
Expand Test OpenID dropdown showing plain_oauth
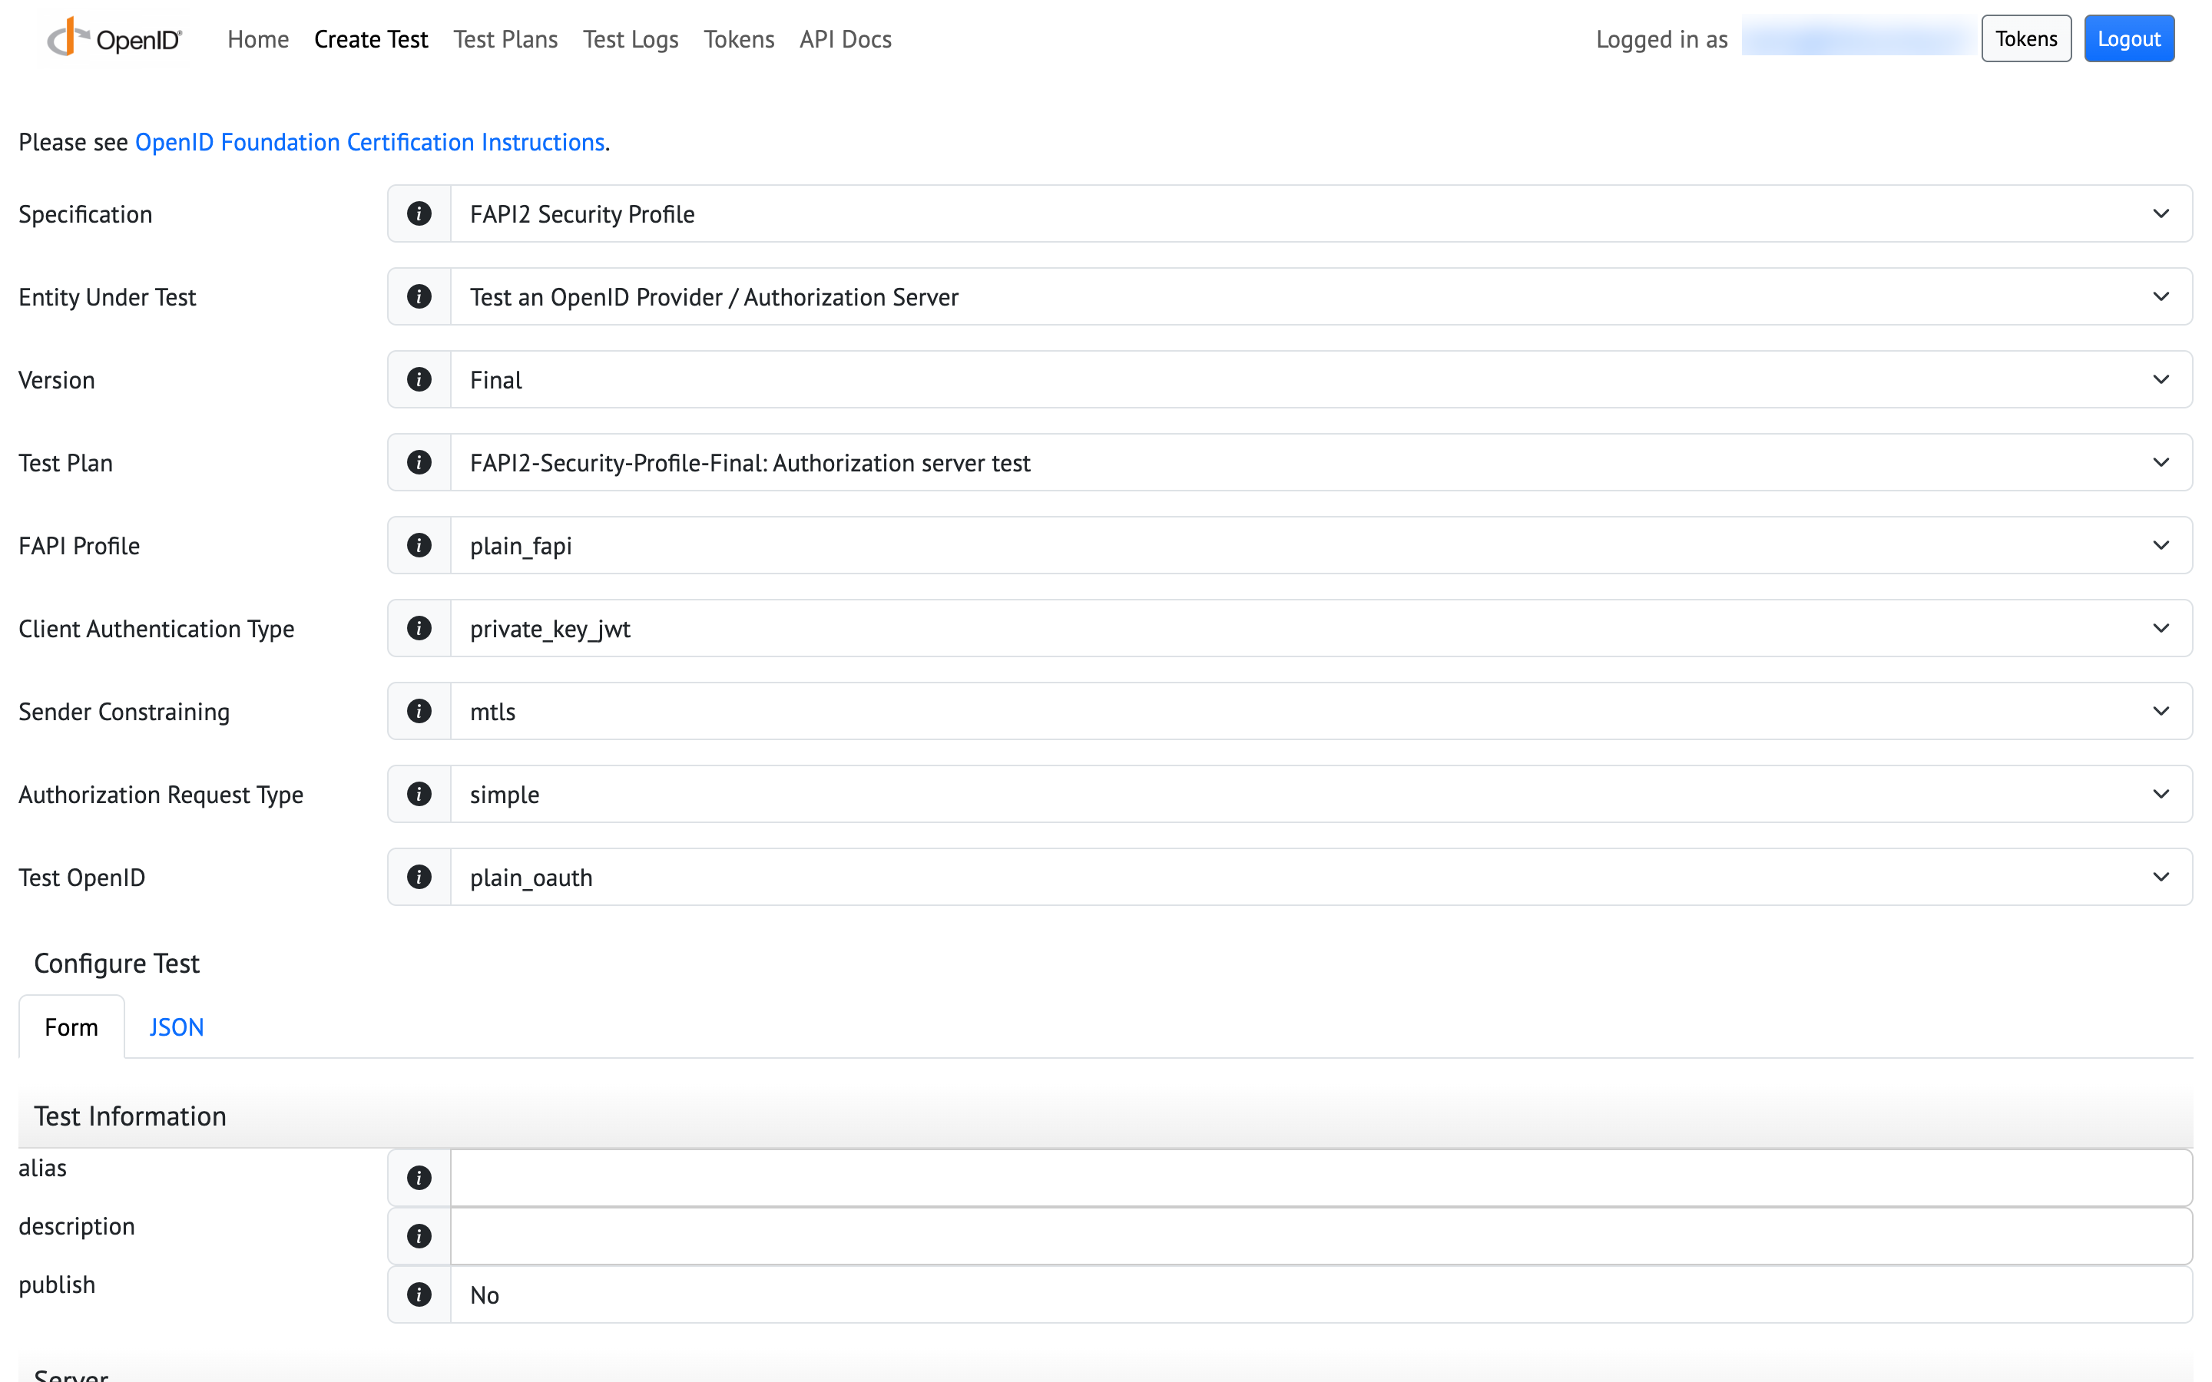tap(1321, 878)
